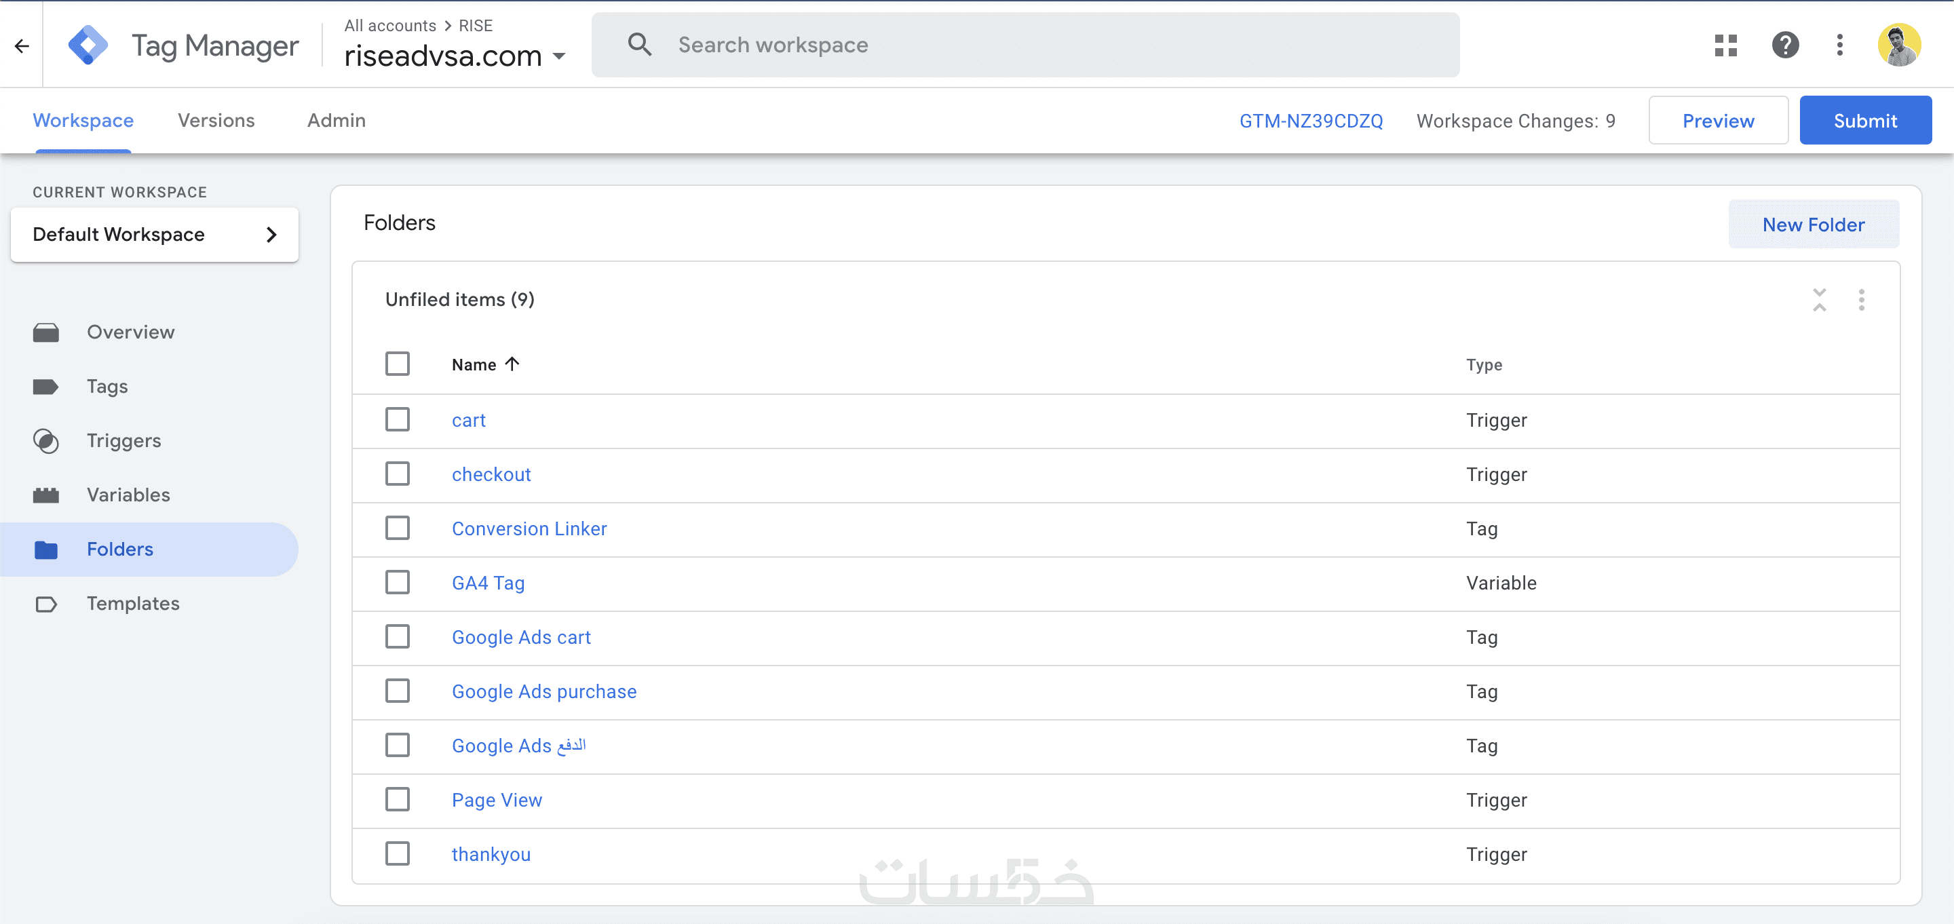The height and width of the screenshot is (924, 1954).
Task: Click the Search workspace field
Action: pyautogui.click(x=1024, y=45)
